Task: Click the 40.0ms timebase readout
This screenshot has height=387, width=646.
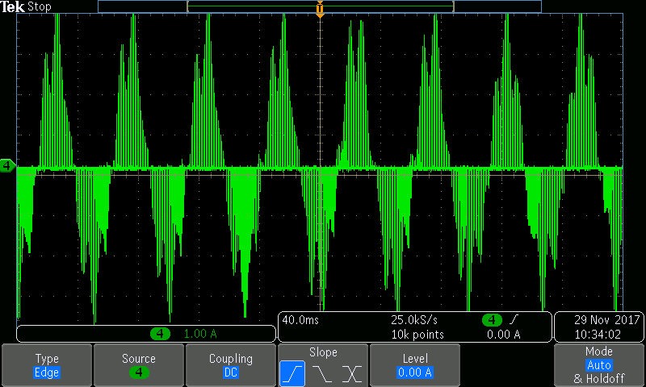Action: pyautogui.click(x=300, y=320)
